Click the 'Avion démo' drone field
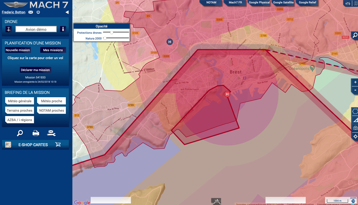 click(36, 29)
